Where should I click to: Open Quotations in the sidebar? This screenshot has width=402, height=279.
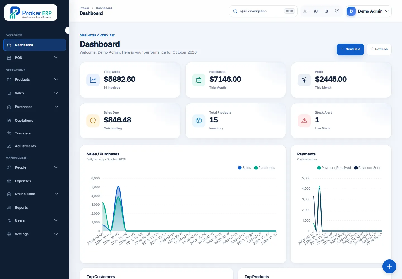click(35, 121)
